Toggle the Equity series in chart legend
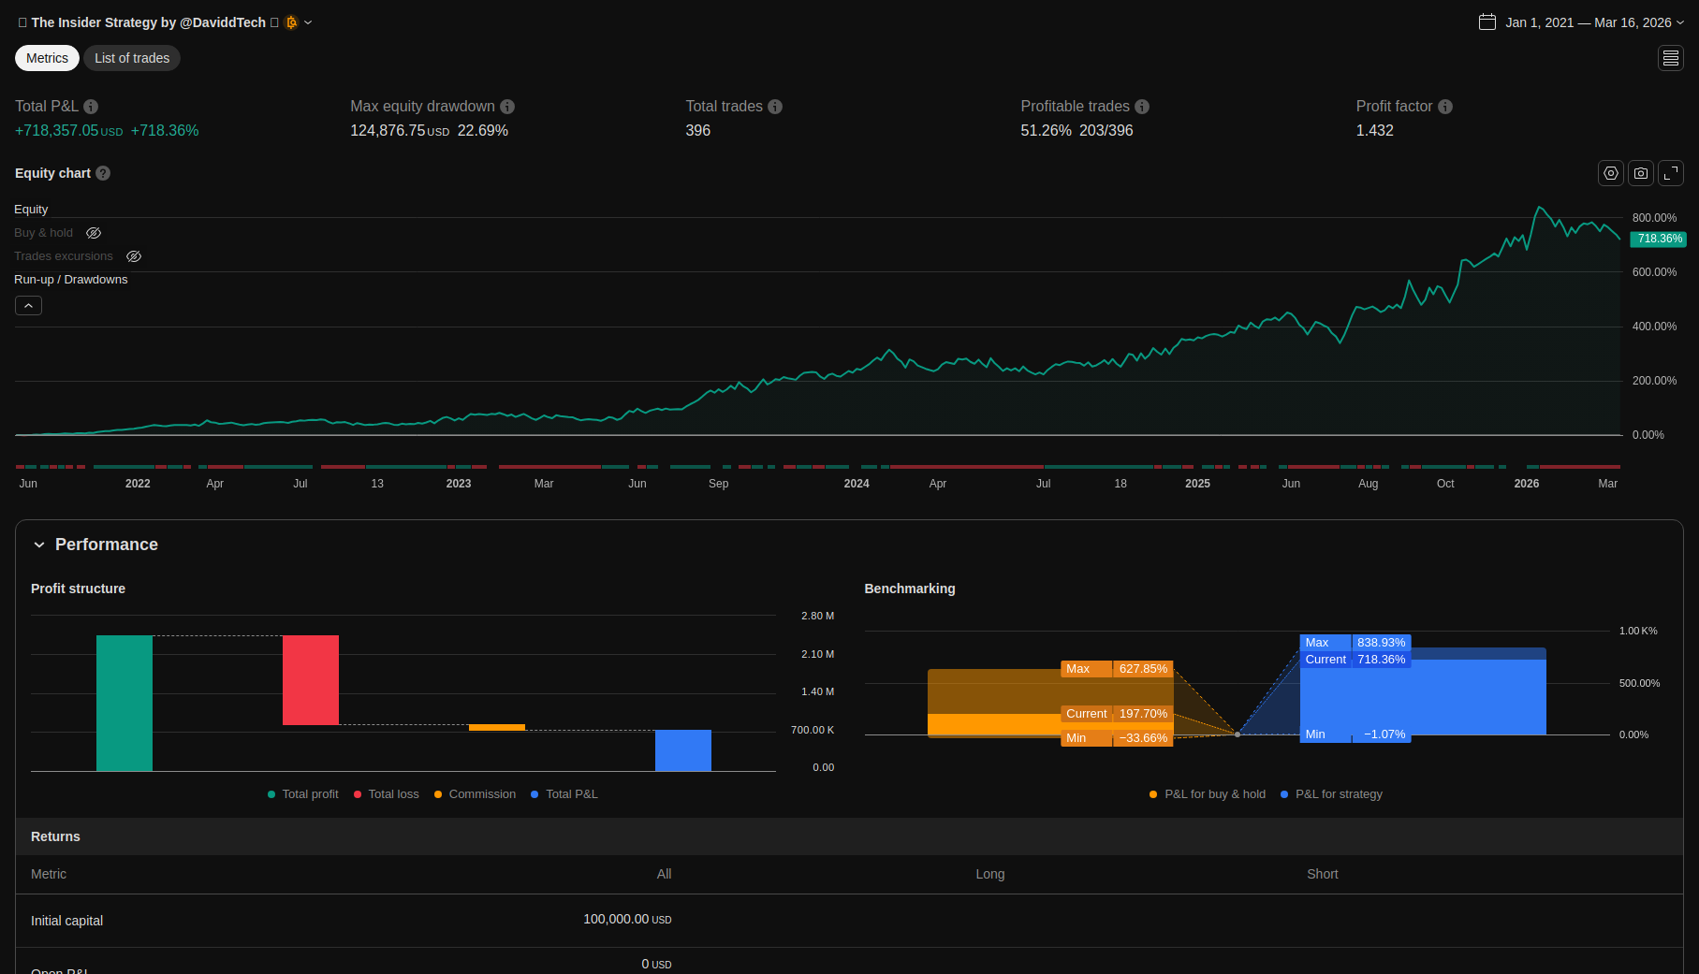Screen dimensions: 1699x974 (31, 210)
